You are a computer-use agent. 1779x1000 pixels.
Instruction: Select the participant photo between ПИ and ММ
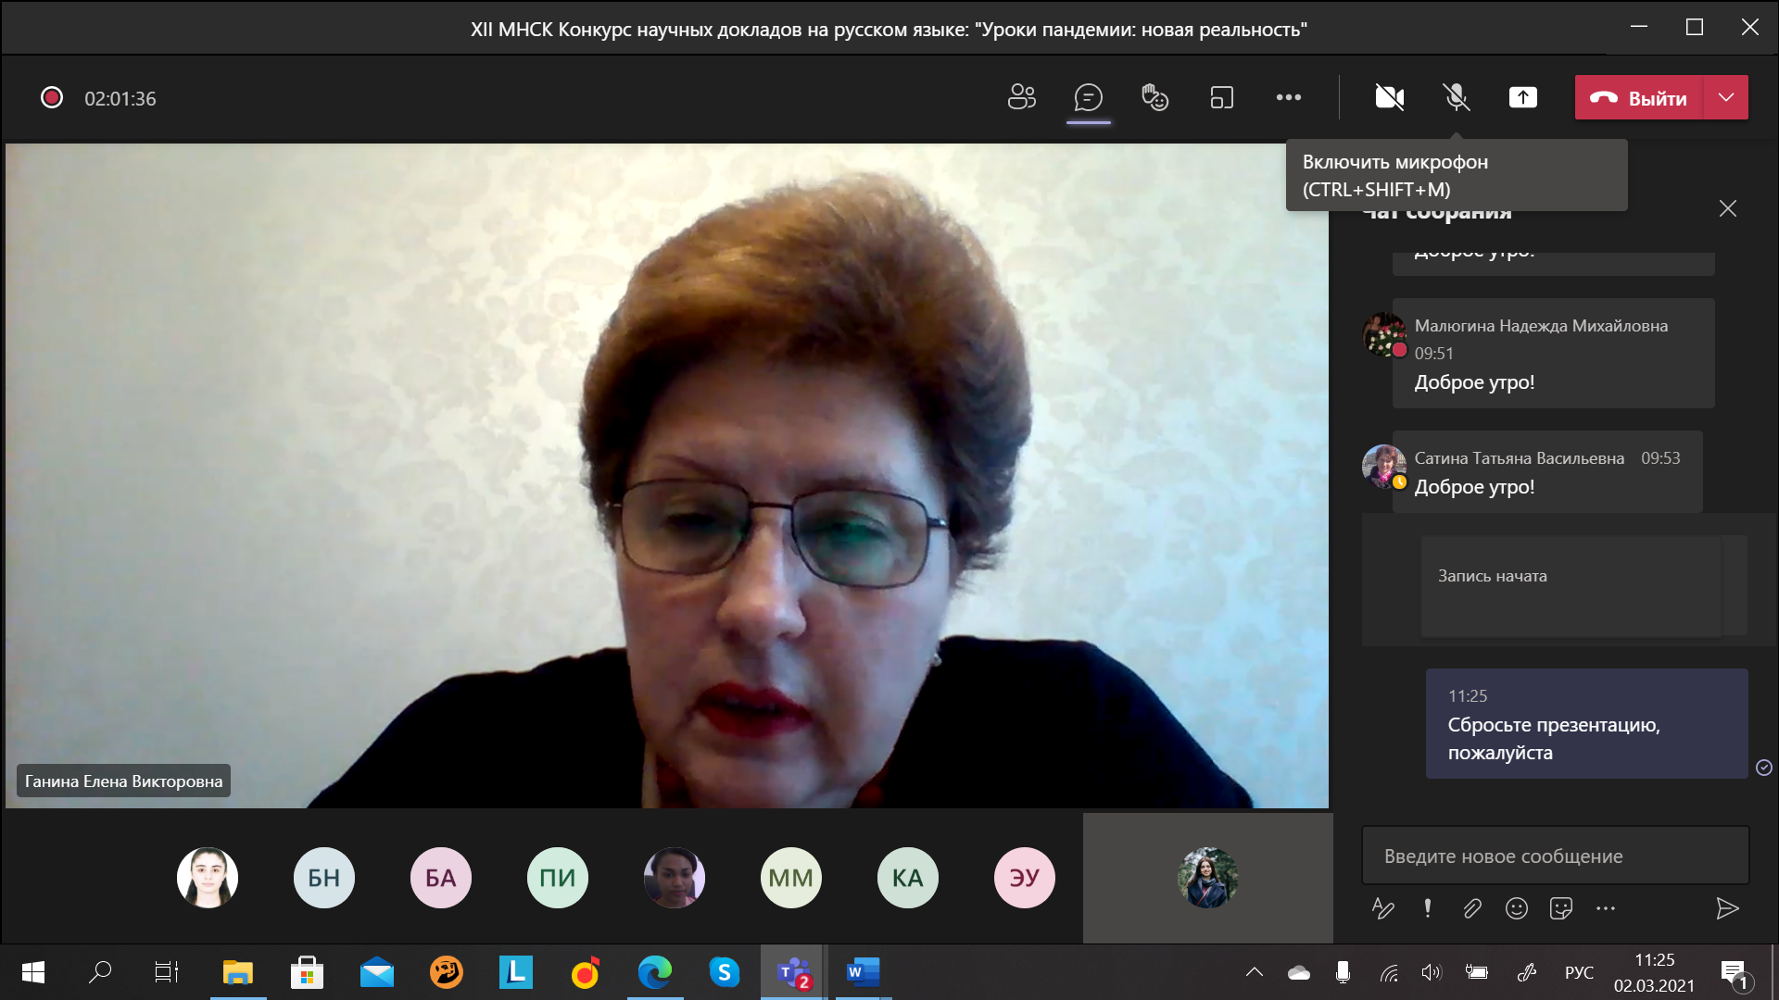(x=675, y=877)
